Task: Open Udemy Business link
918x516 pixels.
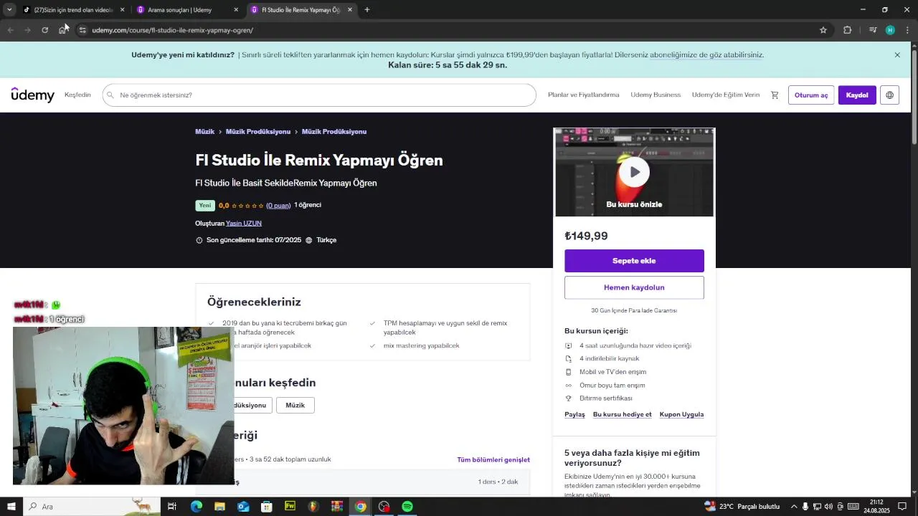Action: pyautogui.click(x=656, y=95)
